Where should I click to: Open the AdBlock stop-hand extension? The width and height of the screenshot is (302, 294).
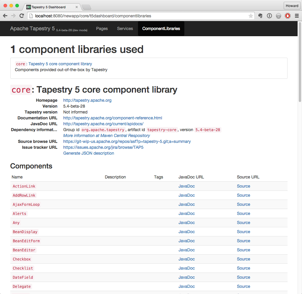point(288,16)
